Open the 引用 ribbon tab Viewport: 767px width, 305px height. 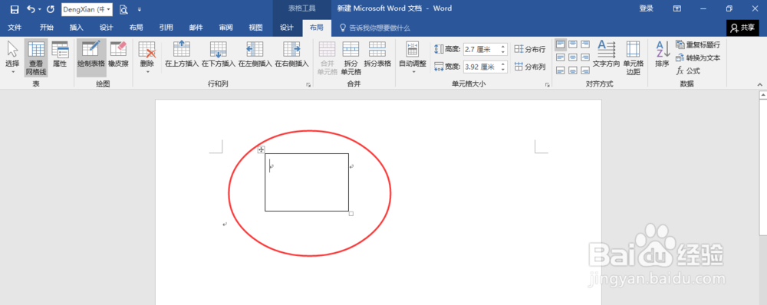pos(166,28)
